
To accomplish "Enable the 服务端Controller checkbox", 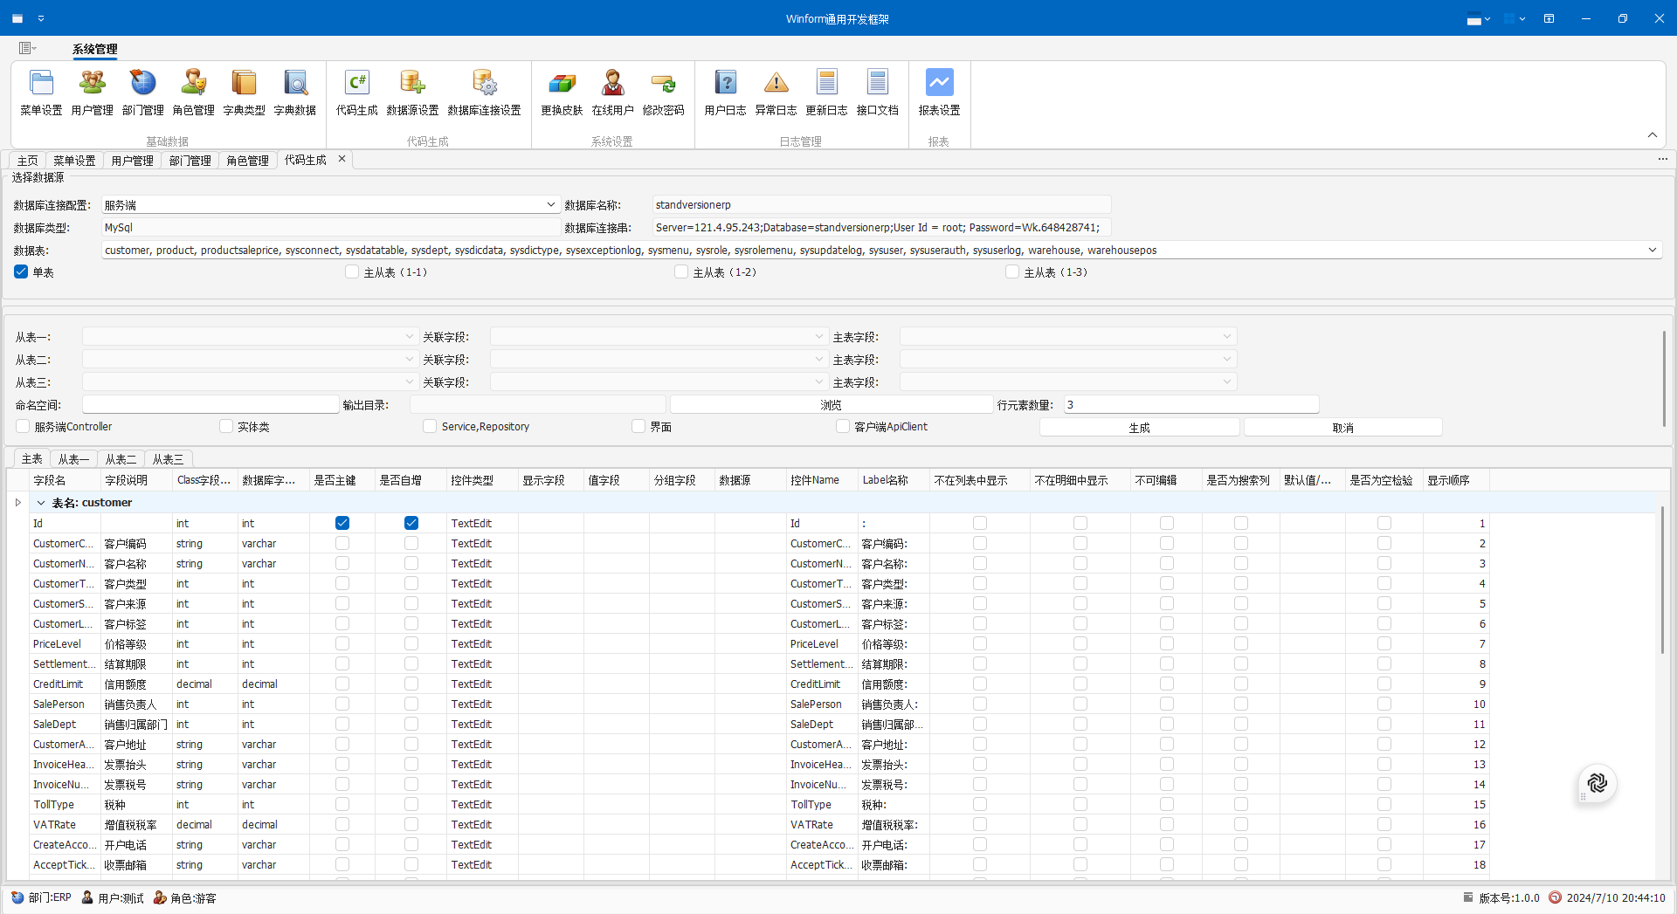I will click(x=24, y=427).
